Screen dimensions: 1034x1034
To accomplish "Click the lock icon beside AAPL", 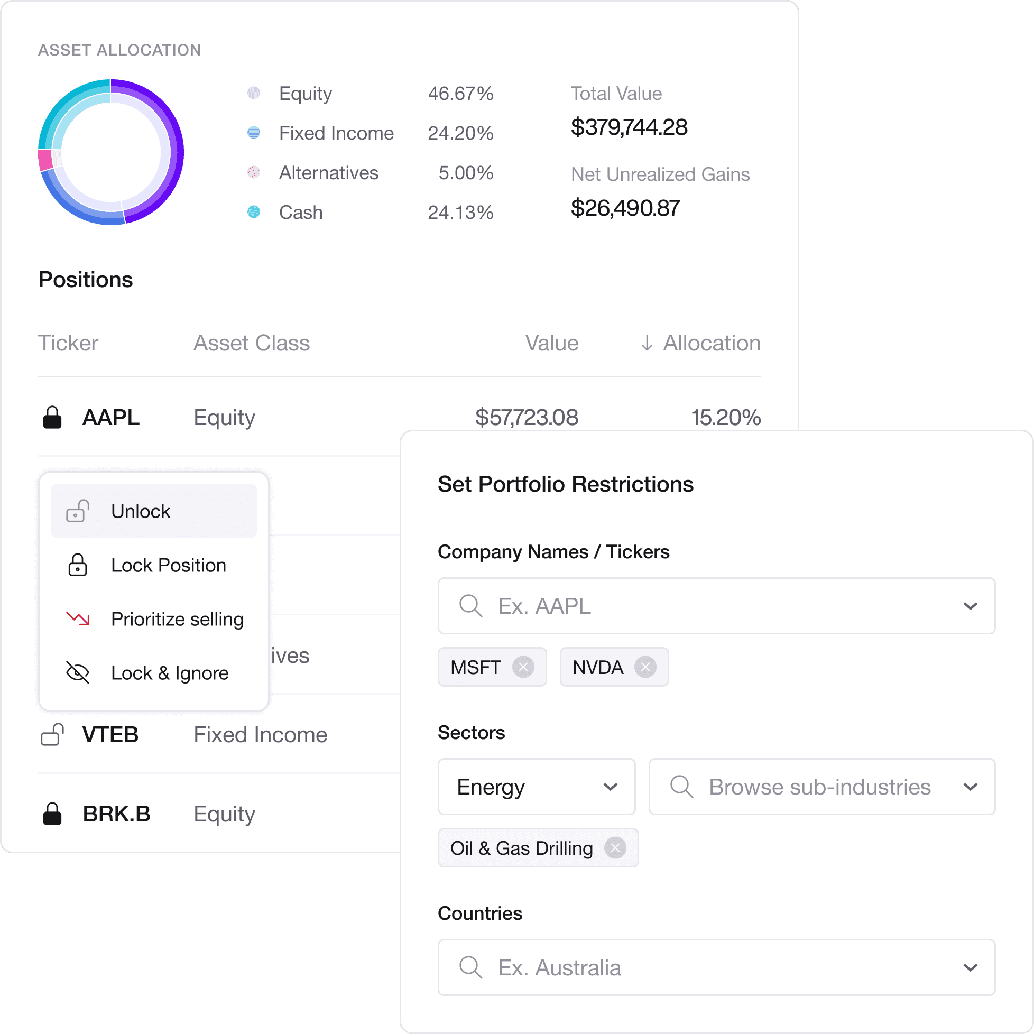I will click(x=52, y=418).
